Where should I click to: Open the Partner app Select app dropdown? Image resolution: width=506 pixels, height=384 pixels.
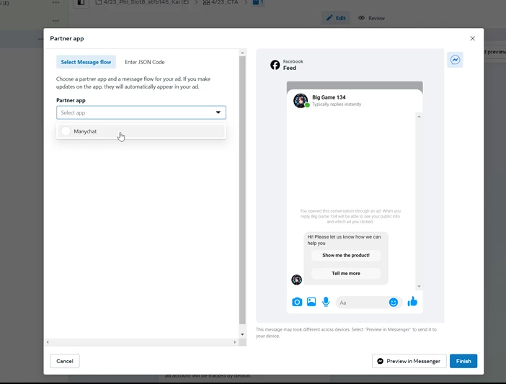141,112
